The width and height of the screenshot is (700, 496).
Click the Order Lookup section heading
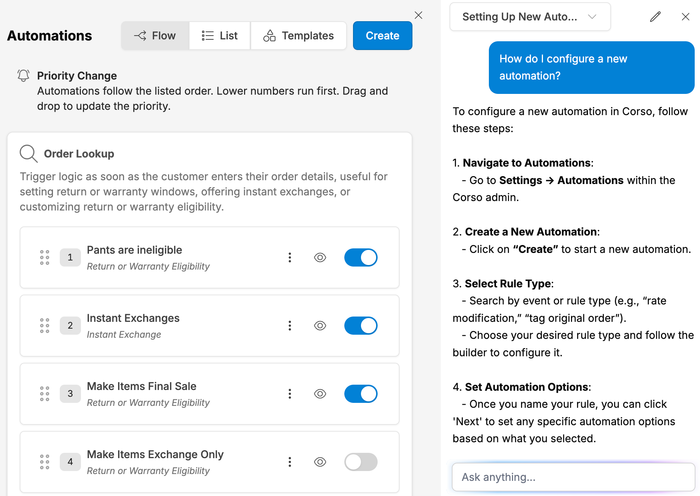pos(79,154)
